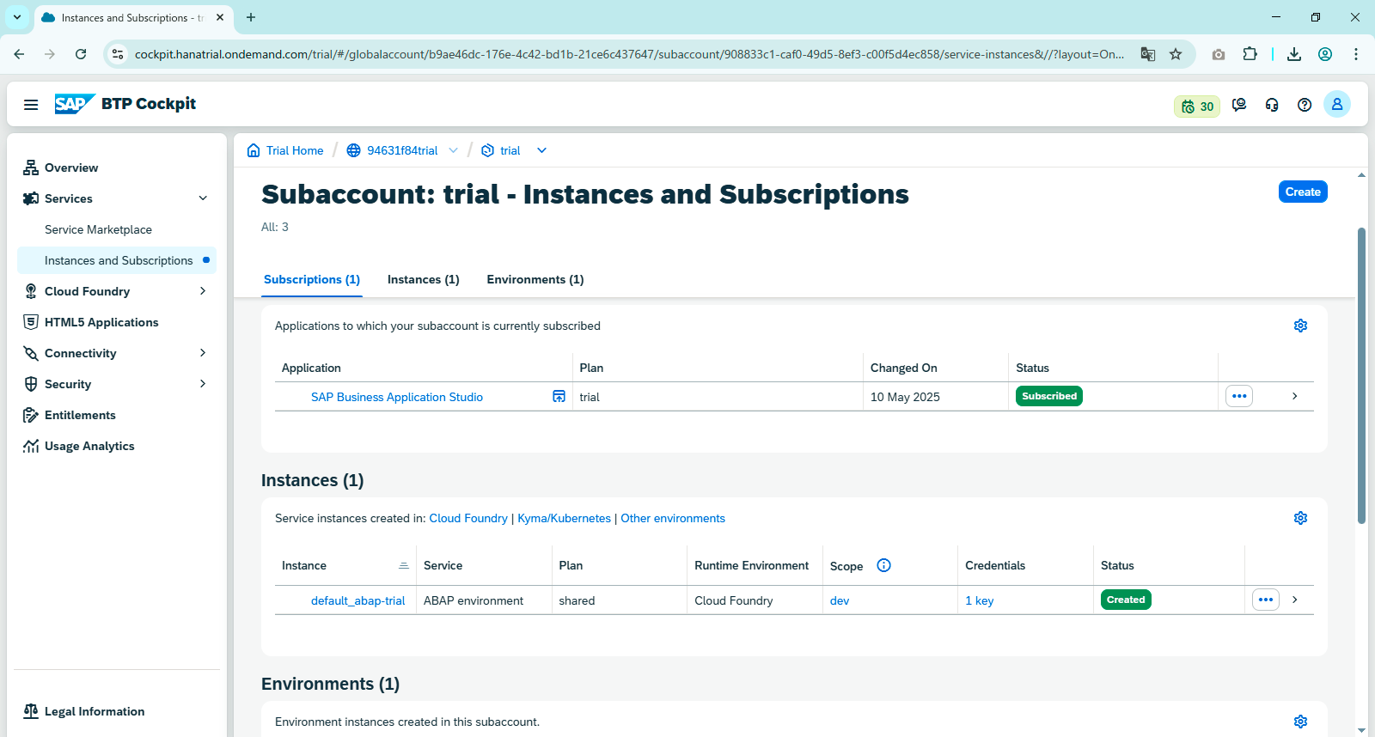Open subscriptions table settings gear
The height and width of the screenshot is (737, 1375).
coord(1301,326)
